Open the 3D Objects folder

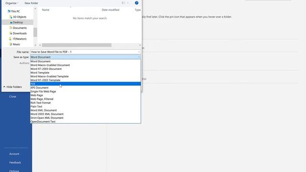pos(20,17)
